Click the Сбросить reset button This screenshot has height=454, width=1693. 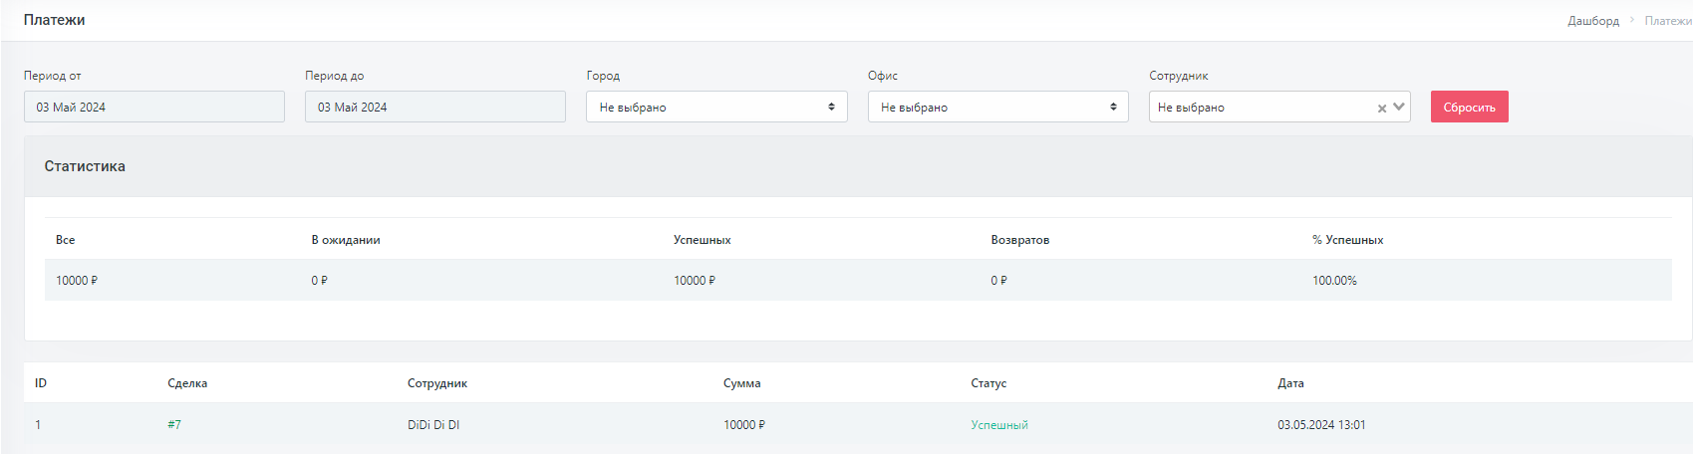point(1470,107)
